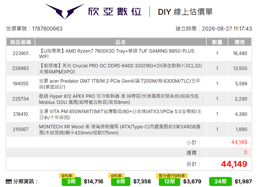Click the 0利率 tag above 3期
Image resolution: width=262 pixels, height=187 pixels.
pos(67,176)
